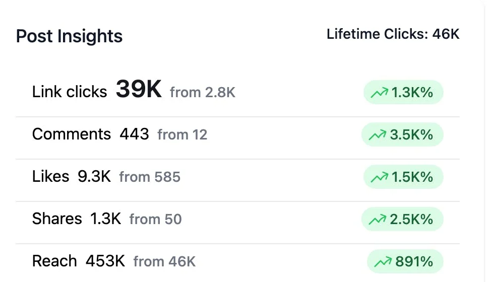
Task: Click the Reach 453K value
Action: coord(105,261)
